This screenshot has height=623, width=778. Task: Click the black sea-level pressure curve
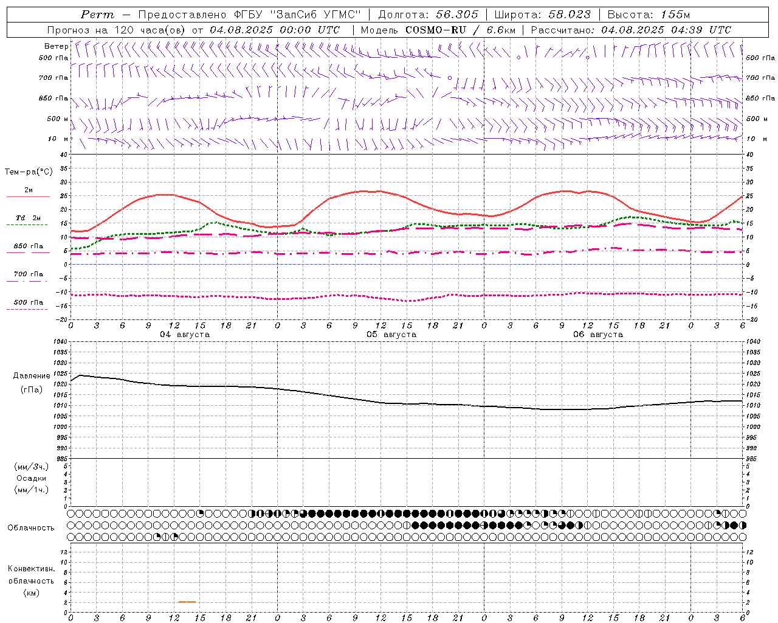click(x=407, y=403)
